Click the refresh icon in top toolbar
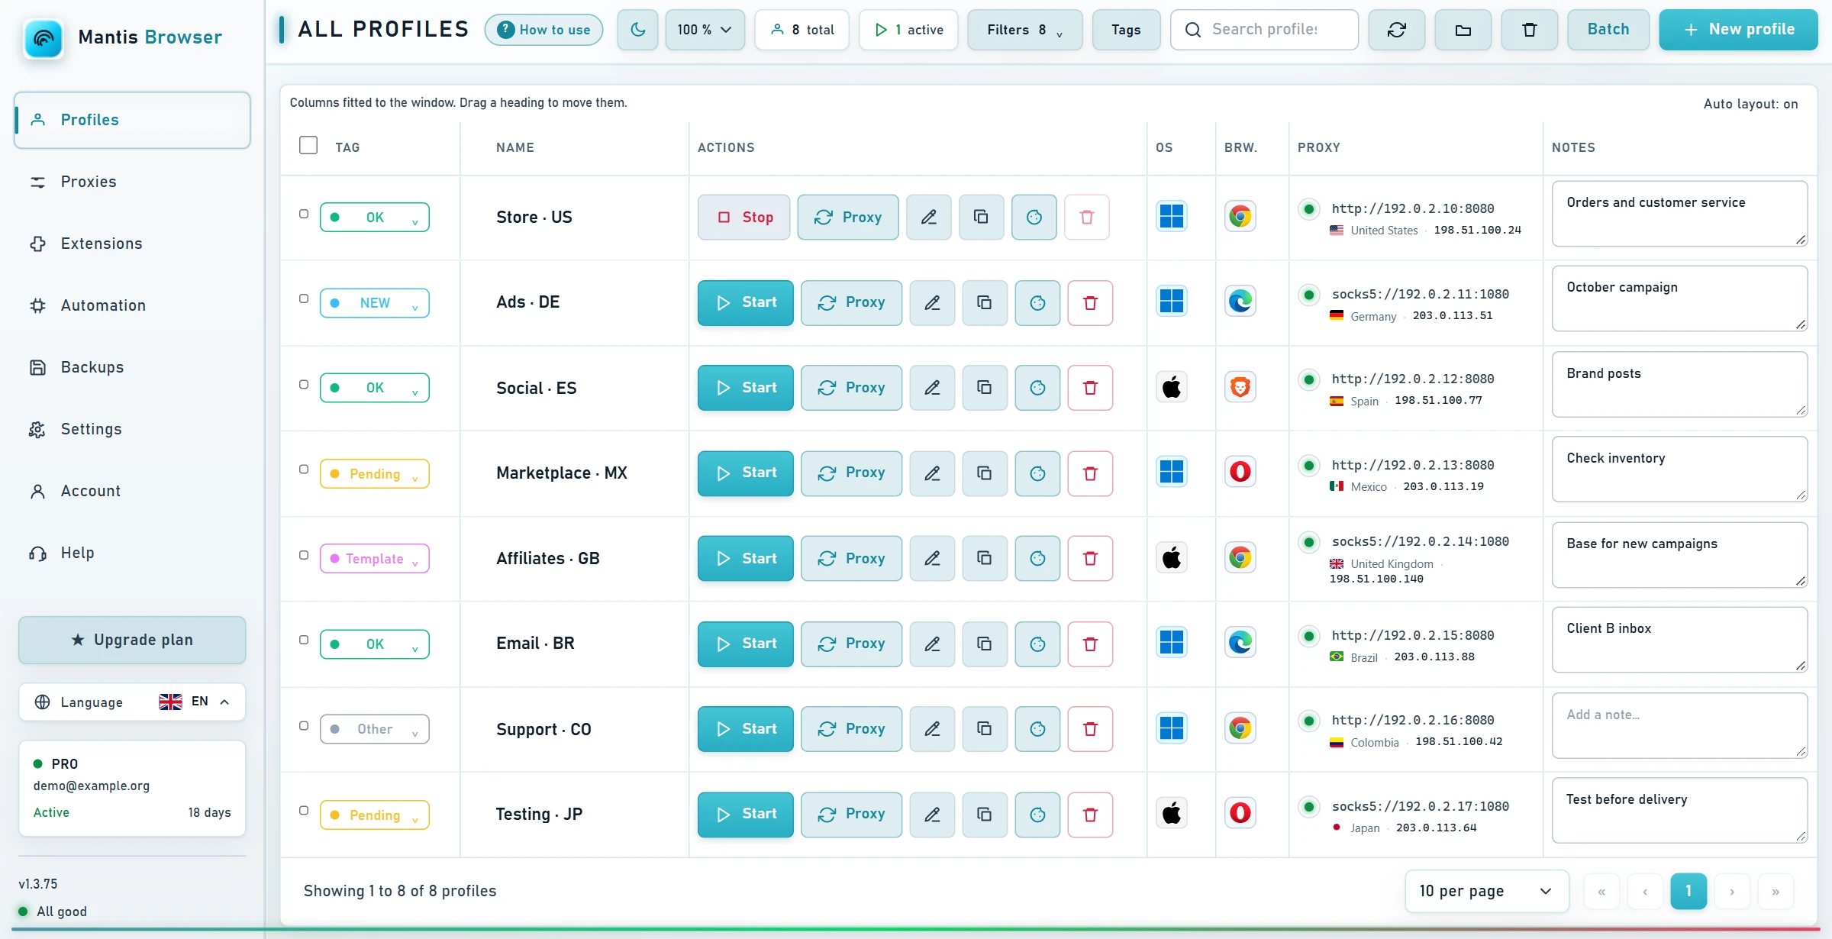The height and width of the screenshot is (939, 1832). pyautogui.click(x=1396, y=30)
